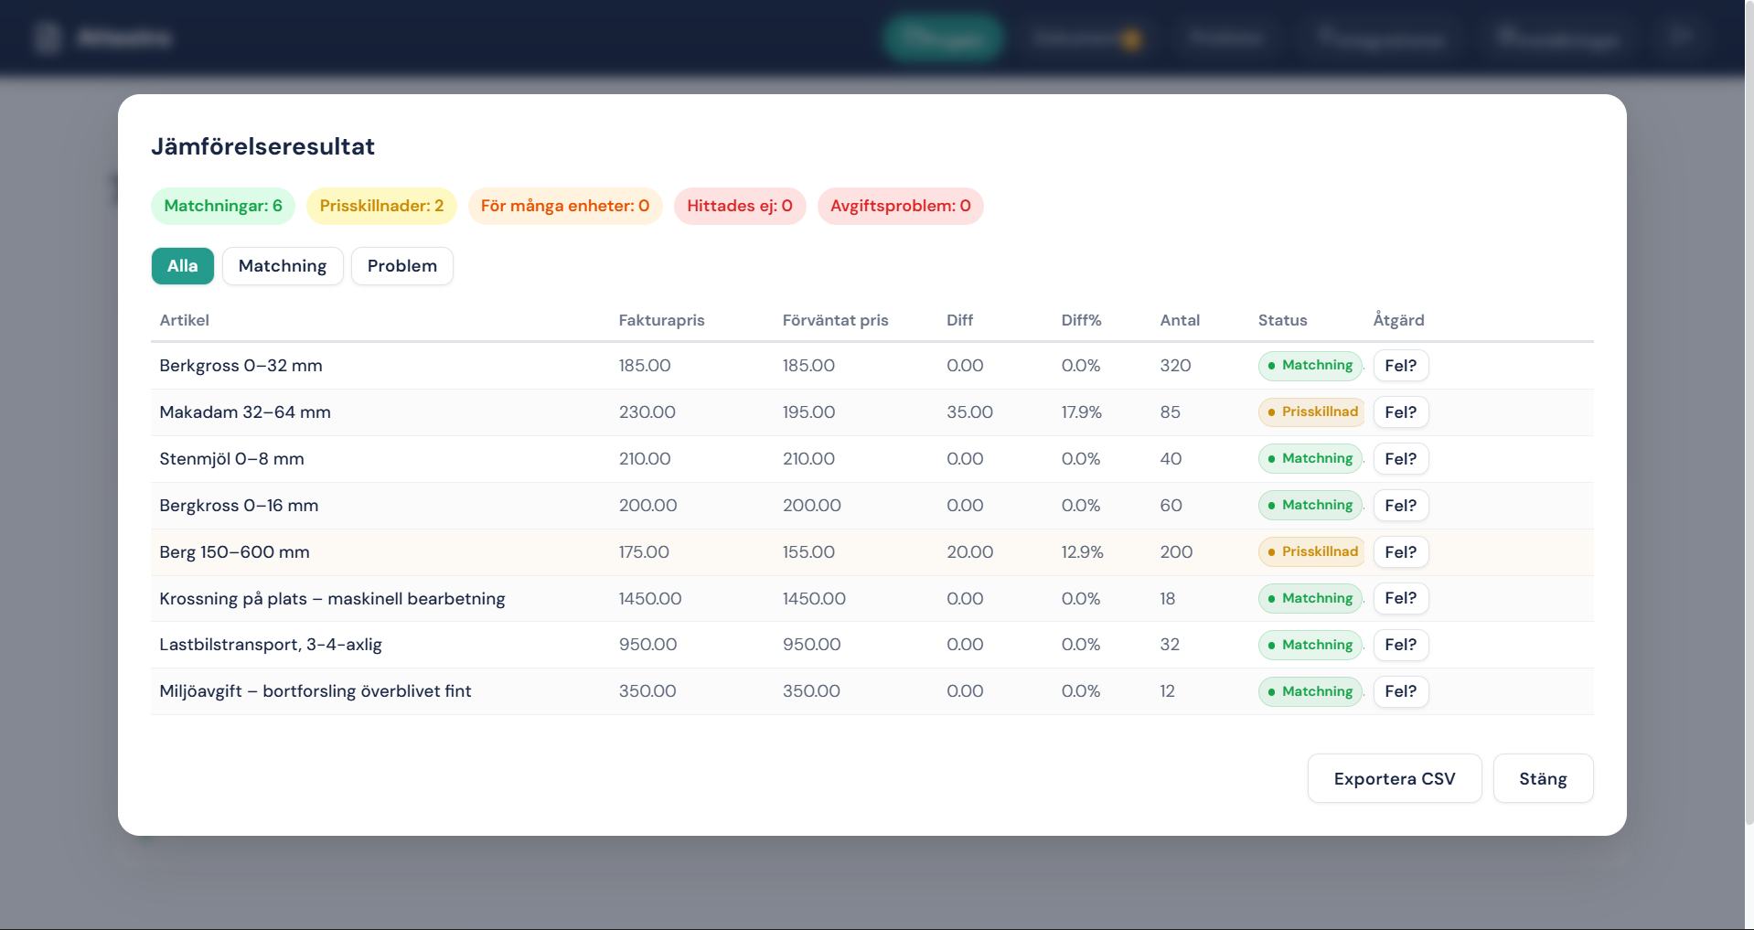Select the För många enheter: 0 badge
The width and height of the screenshot is (1754, 930).
(x=564, y=206)
